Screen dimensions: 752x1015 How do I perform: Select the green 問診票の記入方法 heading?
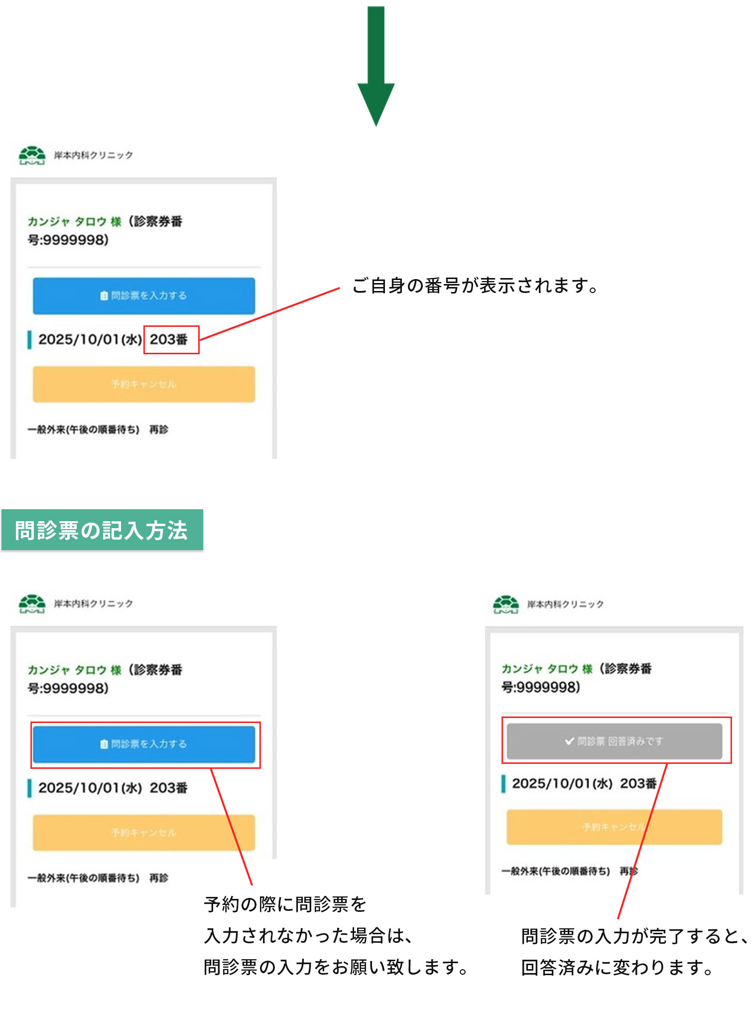click(102, 530)
